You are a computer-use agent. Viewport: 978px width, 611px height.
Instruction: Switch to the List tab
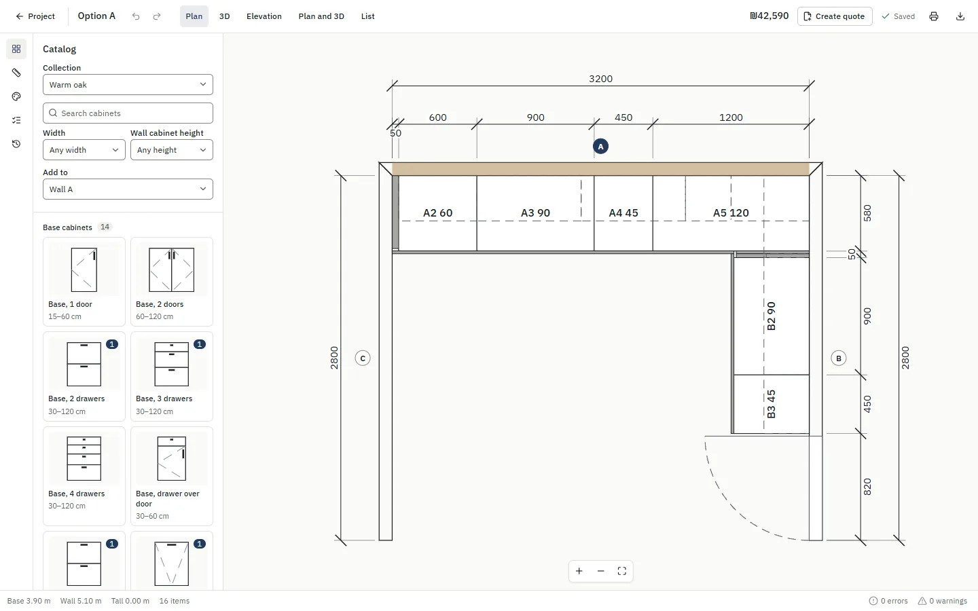(x=368, y=16)
